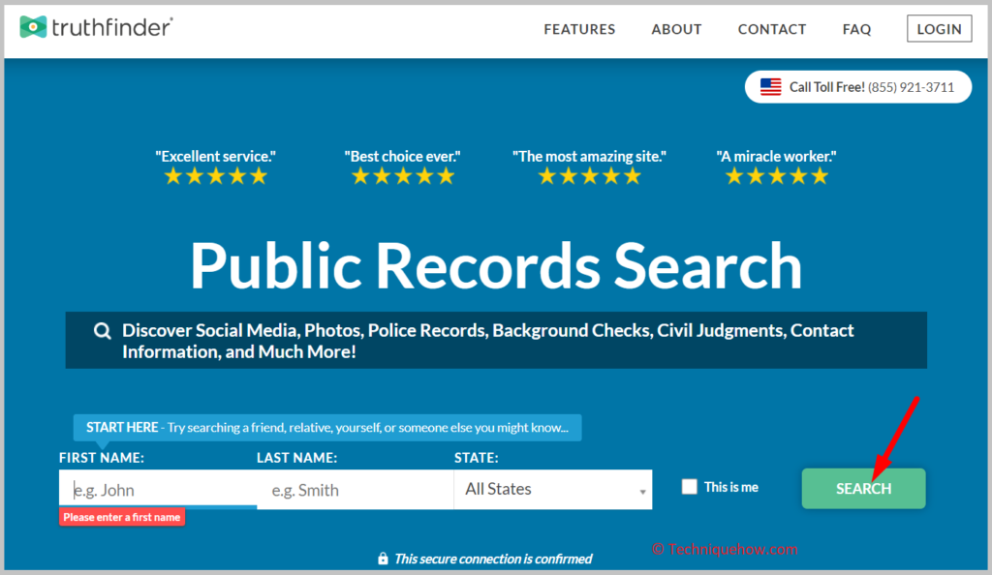This screenshot has width=992, height=575.
Task: View the FAQ page
Action: coord(856,29)
